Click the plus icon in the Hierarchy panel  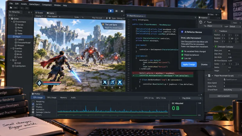point(10,15)
